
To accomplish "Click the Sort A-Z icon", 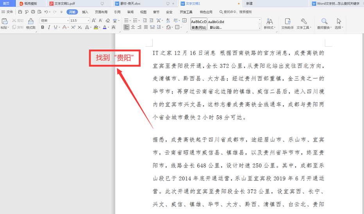I will coord(168,21).
